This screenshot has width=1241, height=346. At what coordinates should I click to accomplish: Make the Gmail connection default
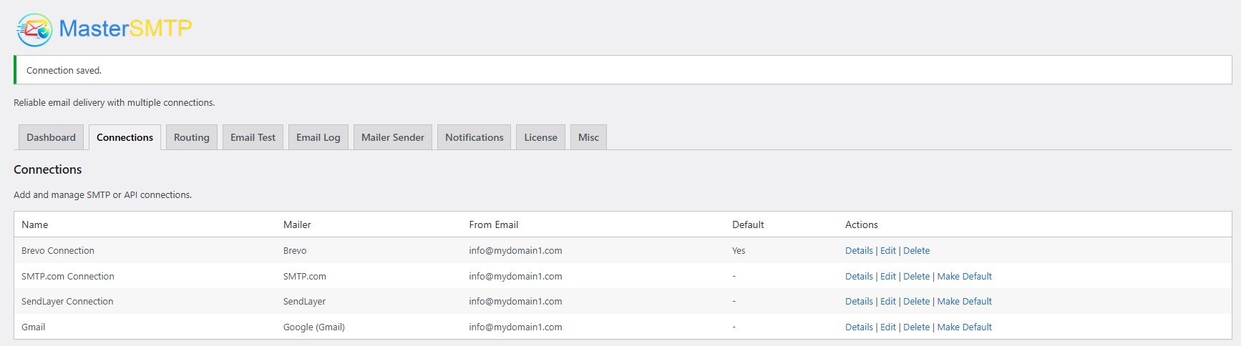964,327
